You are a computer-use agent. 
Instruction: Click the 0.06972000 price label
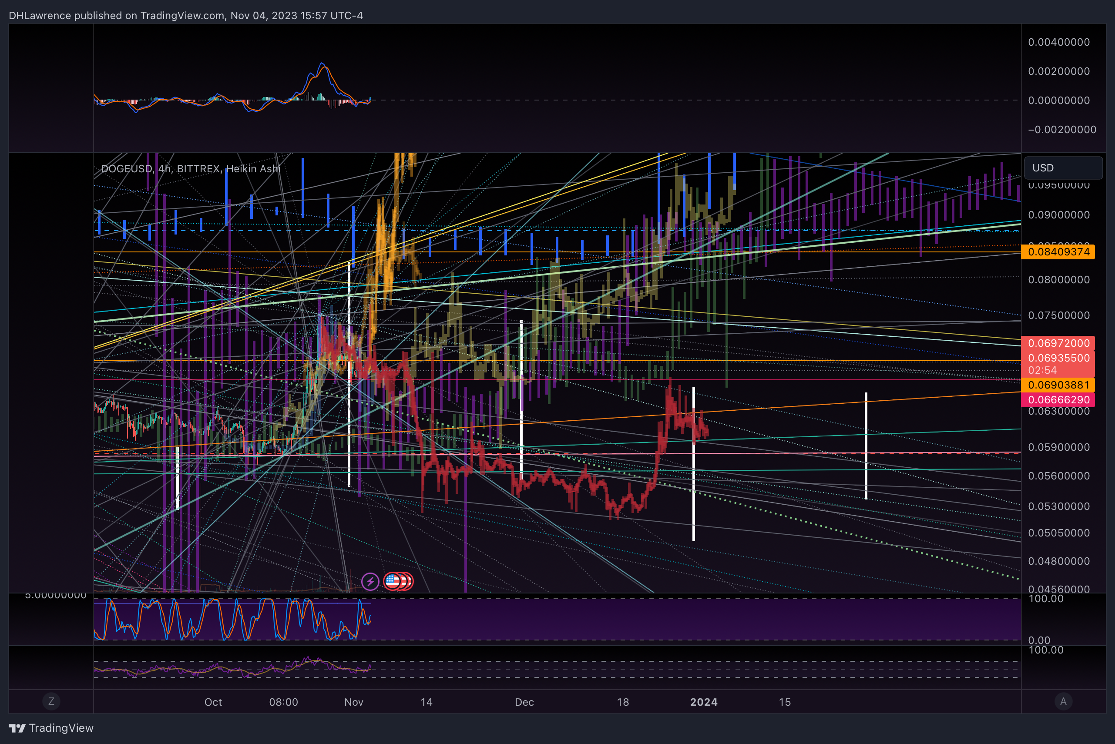coord(1058,343)
